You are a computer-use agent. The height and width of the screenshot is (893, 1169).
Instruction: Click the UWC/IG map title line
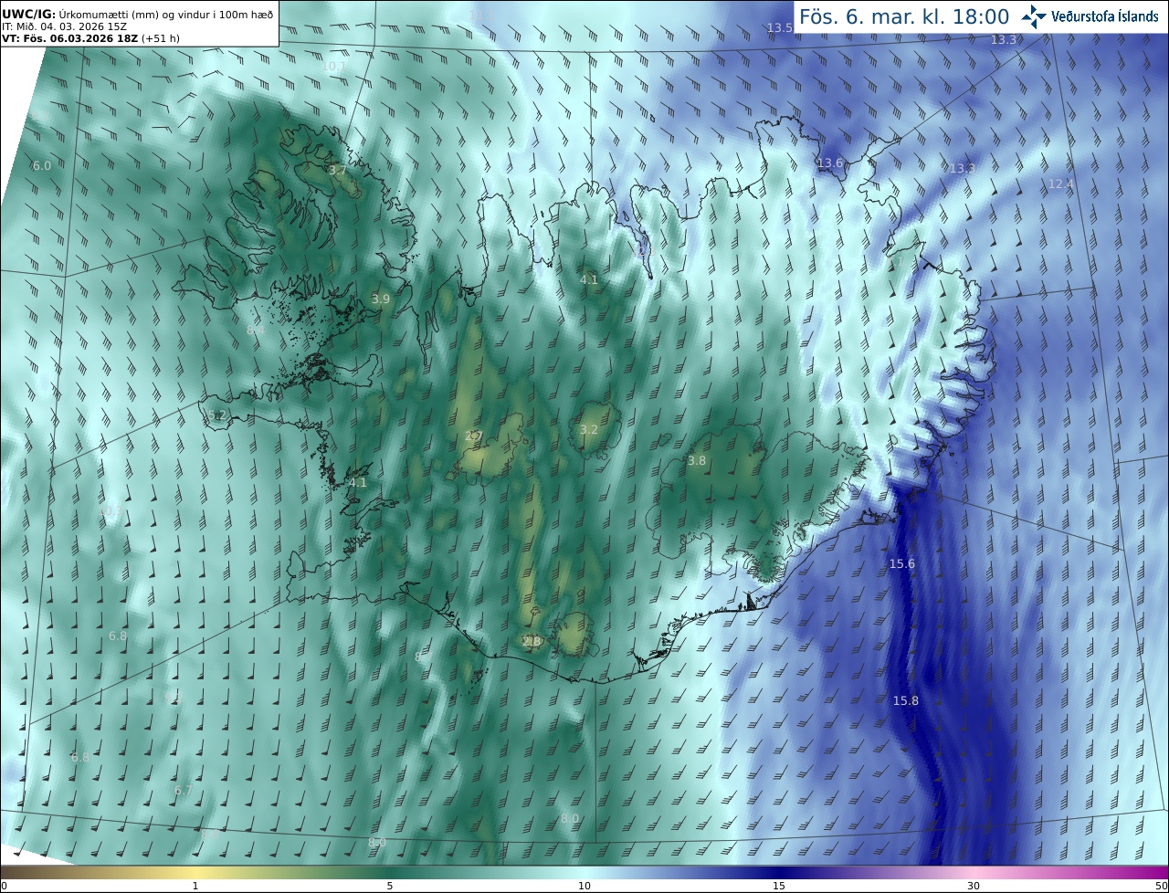(138, 15)
